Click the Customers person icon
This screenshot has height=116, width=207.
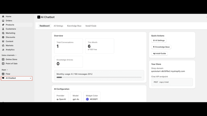coord(3,29)
